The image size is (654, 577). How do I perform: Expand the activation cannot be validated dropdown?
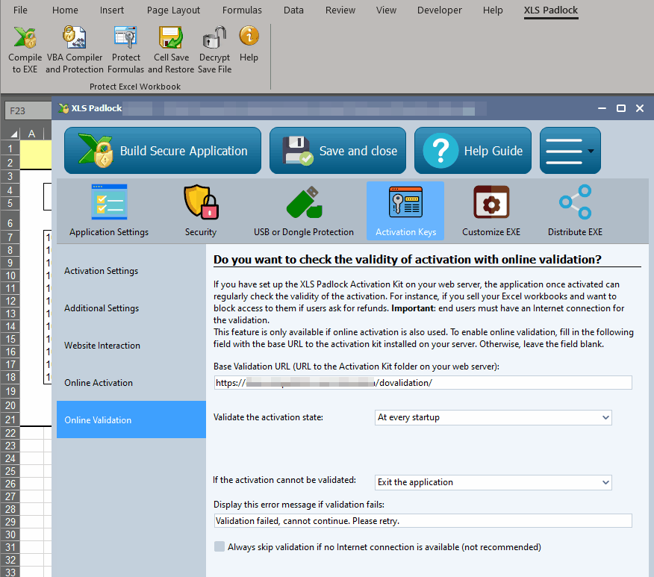click(493, 482)
